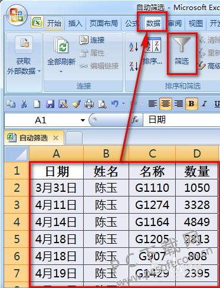Screen dimensions: 220x288
Task: Toggle center alignment button
Action: (x=166, y=104)
